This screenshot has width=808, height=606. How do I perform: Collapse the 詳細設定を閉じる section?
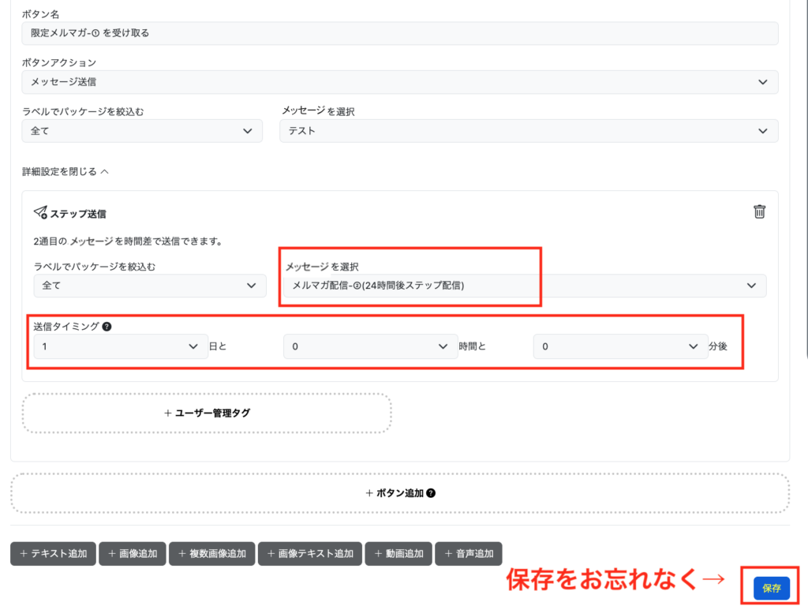(x=65, y=171)
